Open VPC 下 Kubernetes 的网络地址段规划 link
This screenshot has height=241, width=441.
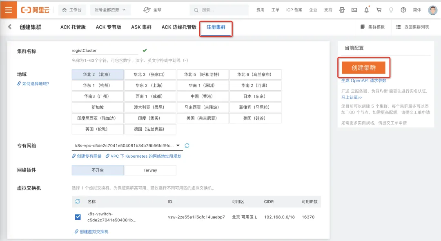click(x=143, y=156)
